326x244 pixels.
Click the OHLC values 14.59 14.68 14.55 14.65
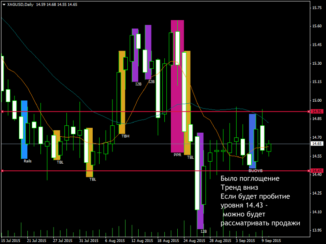pos(56,4)
